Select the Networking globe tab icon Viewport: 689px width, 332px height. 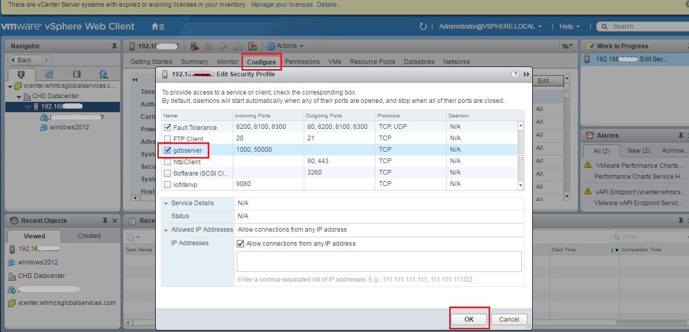click(103, 74)
